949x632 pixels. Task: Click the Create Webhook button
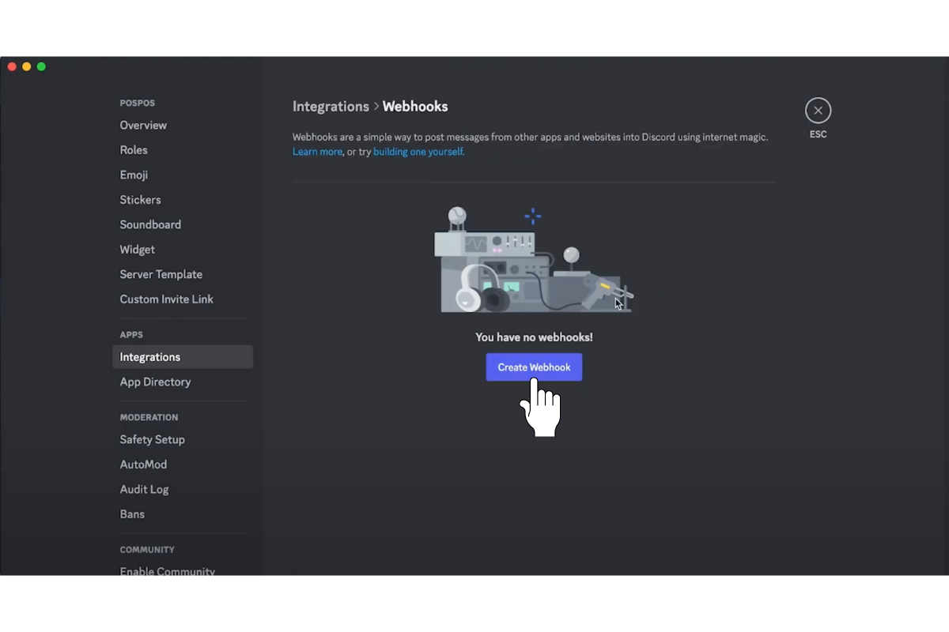coord(534,367)
